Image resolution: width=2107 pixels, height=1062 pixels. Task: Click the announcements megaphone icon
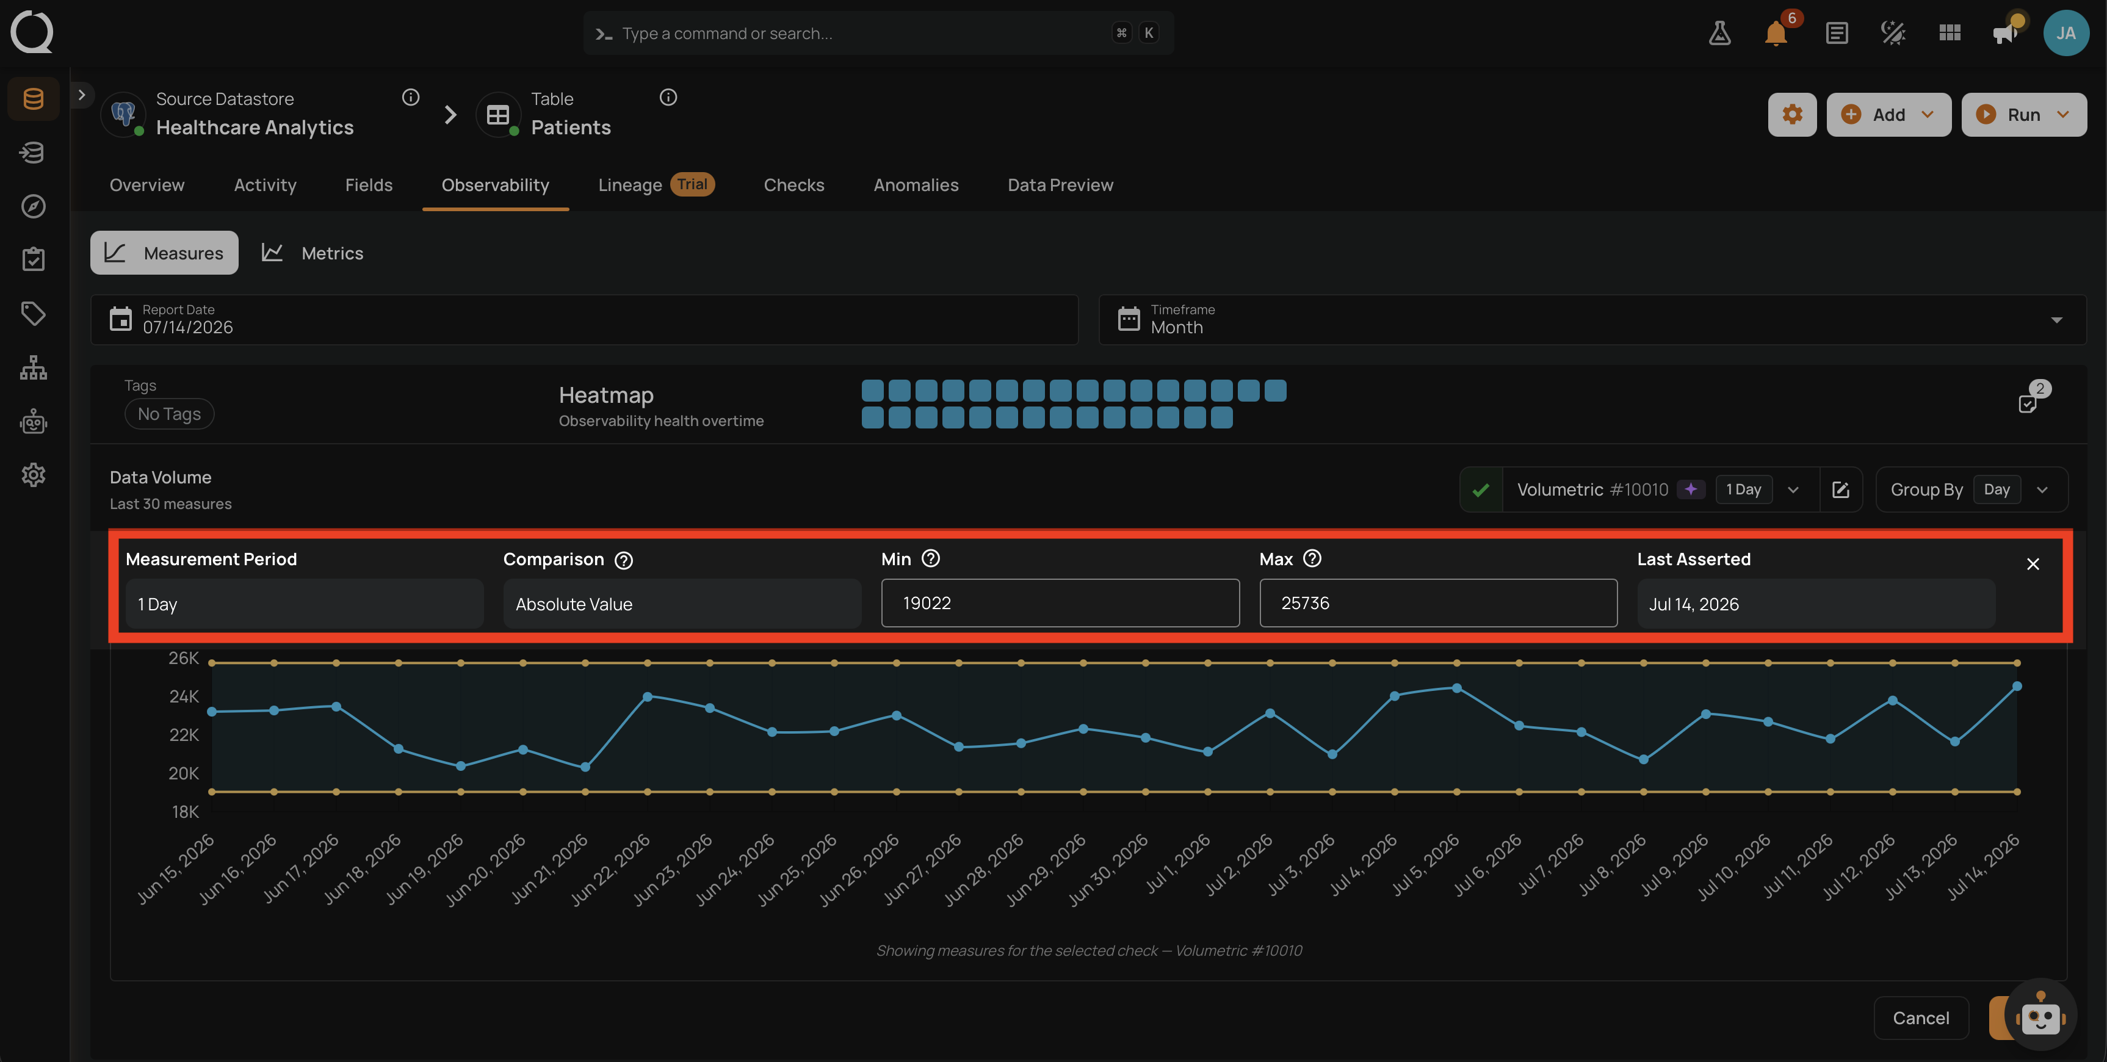click(2006, 34)
